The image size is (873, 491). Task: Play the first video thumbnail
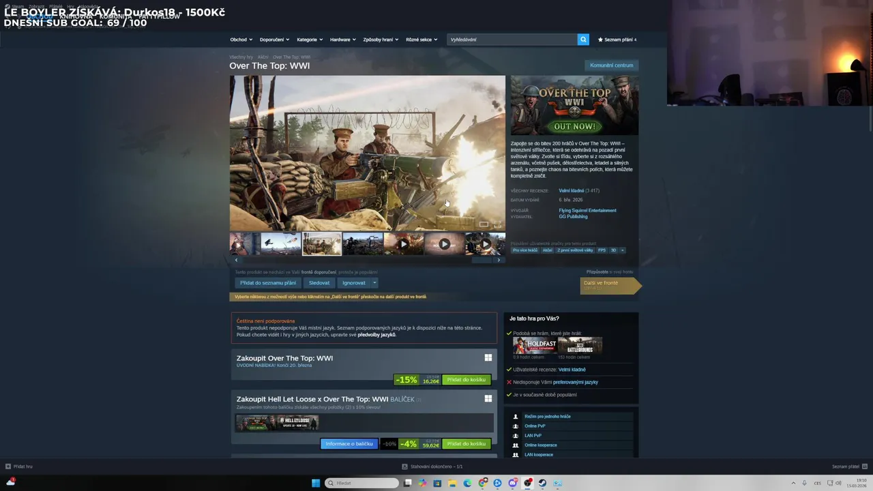click(404, 243)
